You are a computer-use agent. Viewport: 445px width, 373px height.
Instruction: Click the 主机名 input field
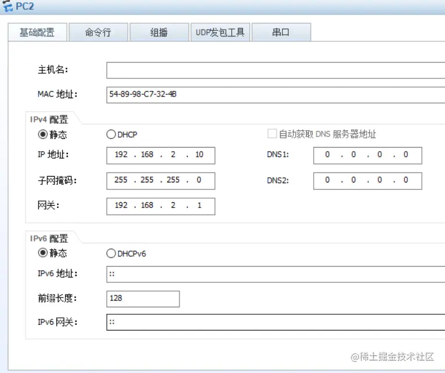[275, 70]
